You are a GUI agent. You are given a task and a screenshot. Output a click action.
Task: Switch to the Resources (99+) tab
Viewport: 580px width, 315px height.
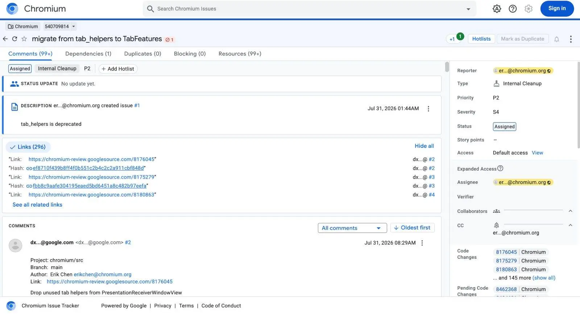pyautogui.click(x=240, y=54)
